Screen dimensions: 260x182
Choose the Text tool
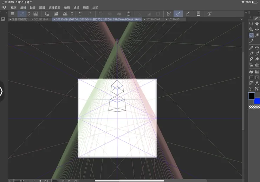[257, 83]
